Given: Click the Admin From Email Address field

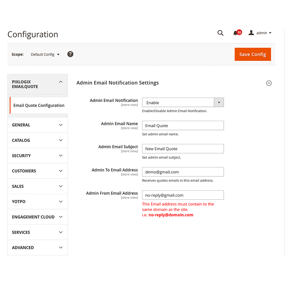Looking at the screenshot, I should tap(183, 195).
